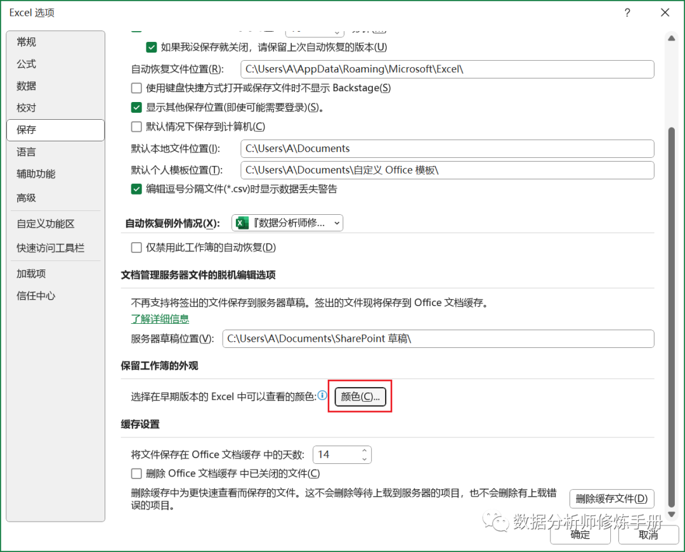Open 语言 options category
Viewport: 685px width, 552px height.
pos(55,152)
